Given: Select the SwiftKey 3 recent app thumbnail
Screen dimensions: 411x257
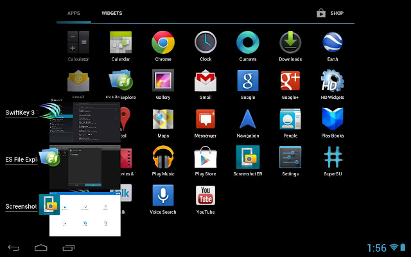Looking at the screenshot, I should [85, 121].
